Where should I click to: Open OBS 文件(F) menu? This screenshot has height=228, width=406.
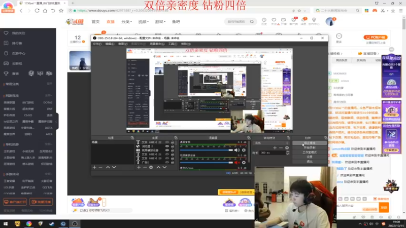97,44
